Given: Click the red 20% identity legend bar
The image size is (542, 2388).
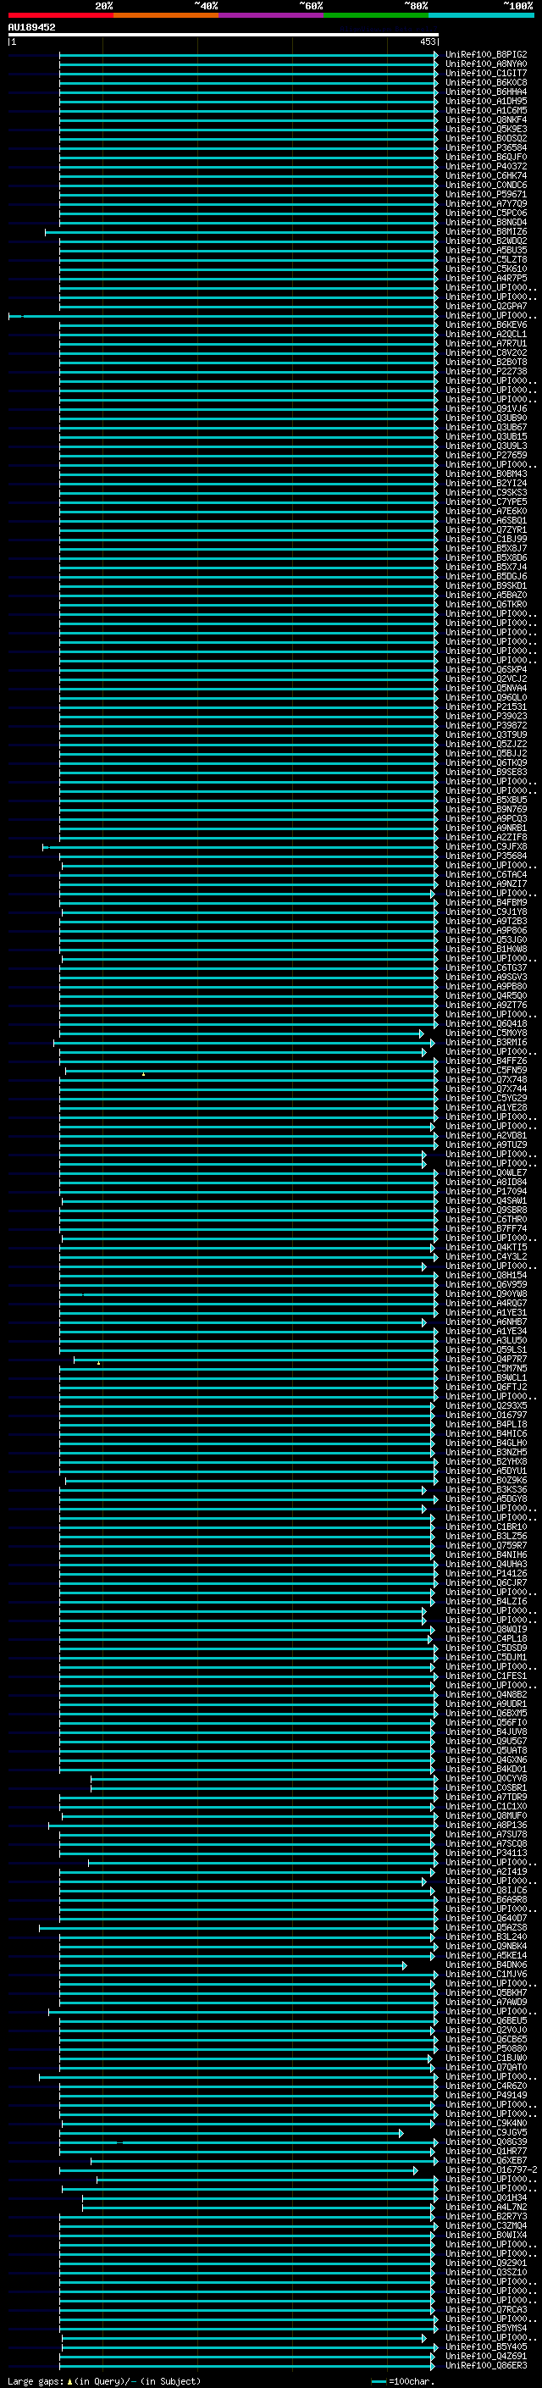Looking at the screenshot, I should pyautogui.click(x=61, y=15).
